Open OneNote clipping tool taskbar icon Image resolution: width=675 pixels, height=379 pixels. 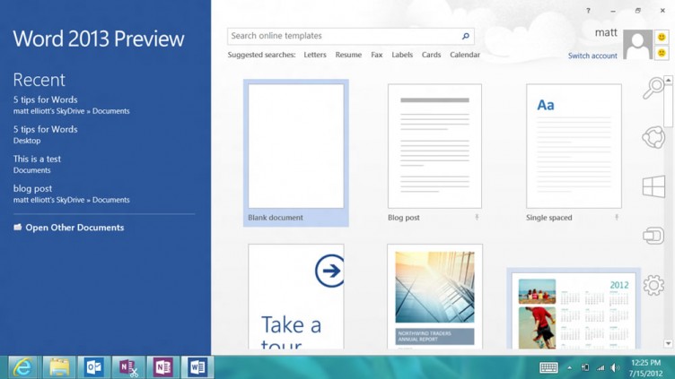(x=128, y=367)
